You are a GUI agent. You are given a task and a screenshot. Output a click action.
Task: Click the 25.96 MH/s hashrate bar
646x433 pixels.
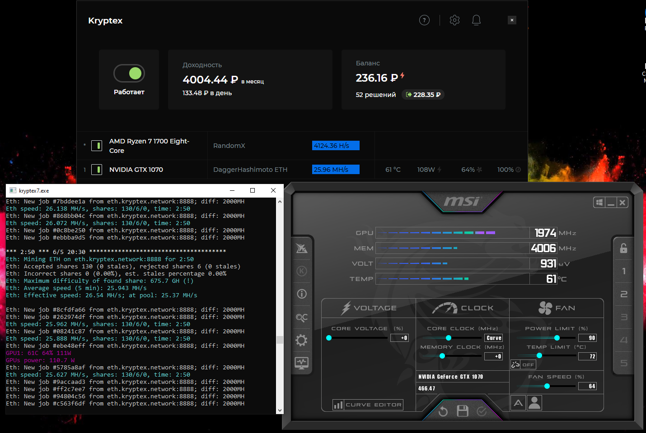pyautogui.click(x=336, y=170)
